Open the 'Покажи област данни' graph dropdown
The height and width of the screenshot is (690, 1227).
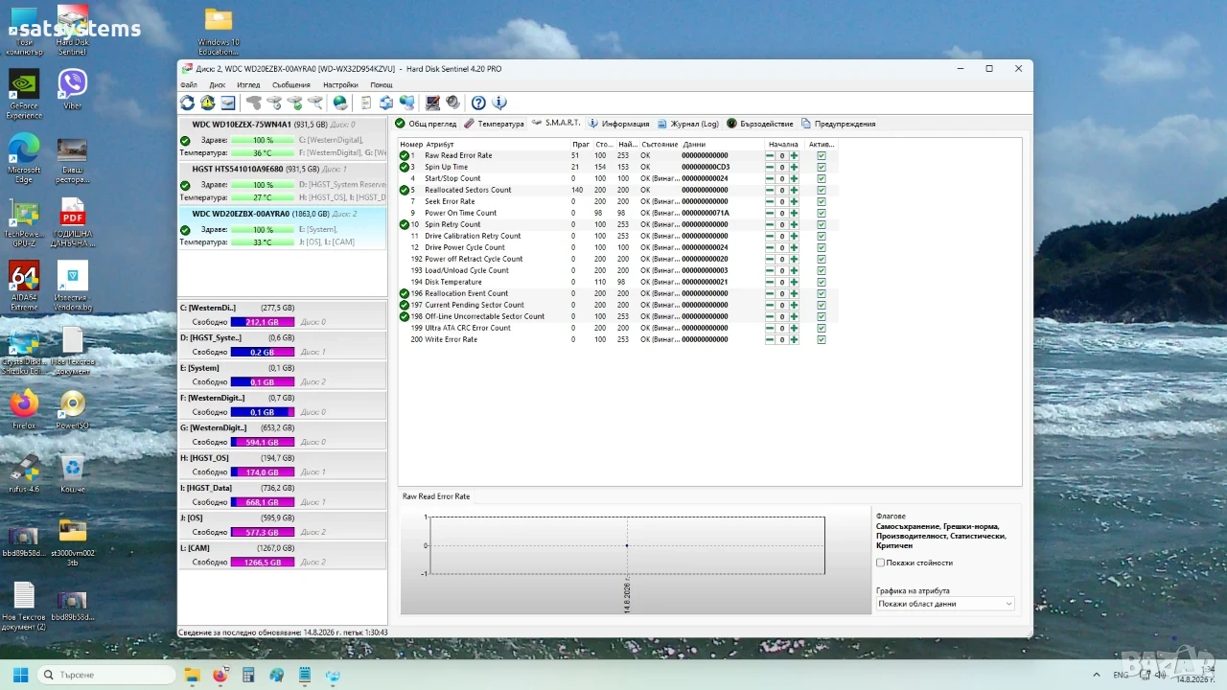[x=945, y=604]
